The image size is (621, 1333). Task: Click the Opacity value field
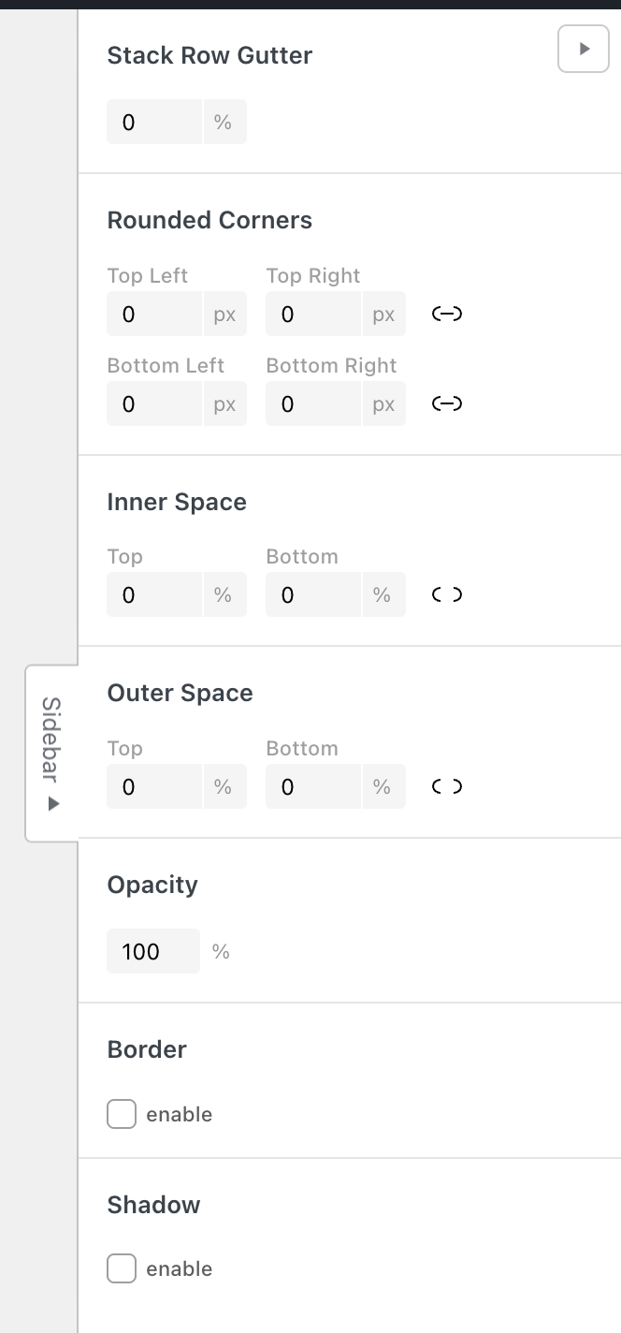coord(152,952)
